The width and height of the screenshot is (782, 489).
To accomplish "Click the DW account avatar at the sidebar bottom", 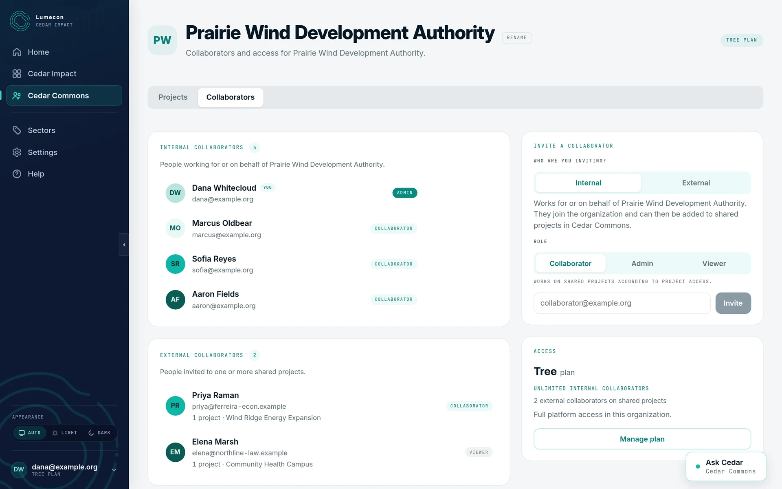I will pyautogui.click(x=19, y=469).
